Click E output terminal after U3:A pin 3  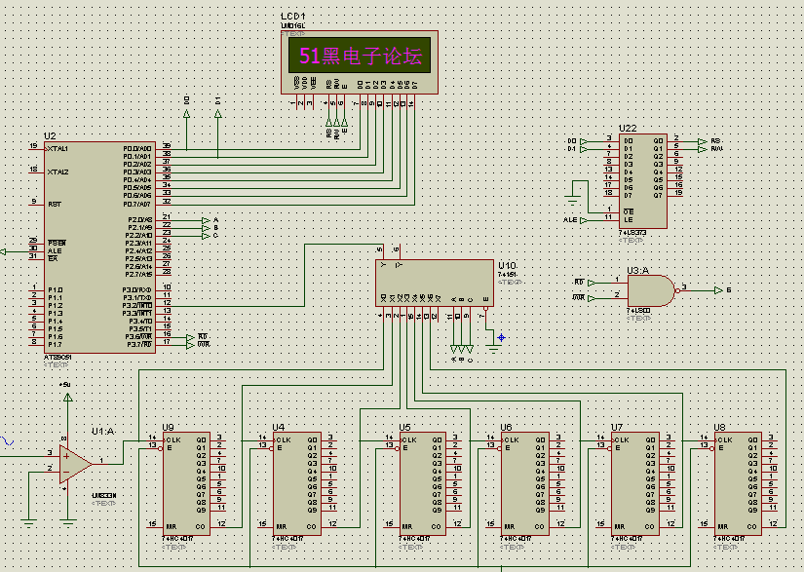coord(718,290)
